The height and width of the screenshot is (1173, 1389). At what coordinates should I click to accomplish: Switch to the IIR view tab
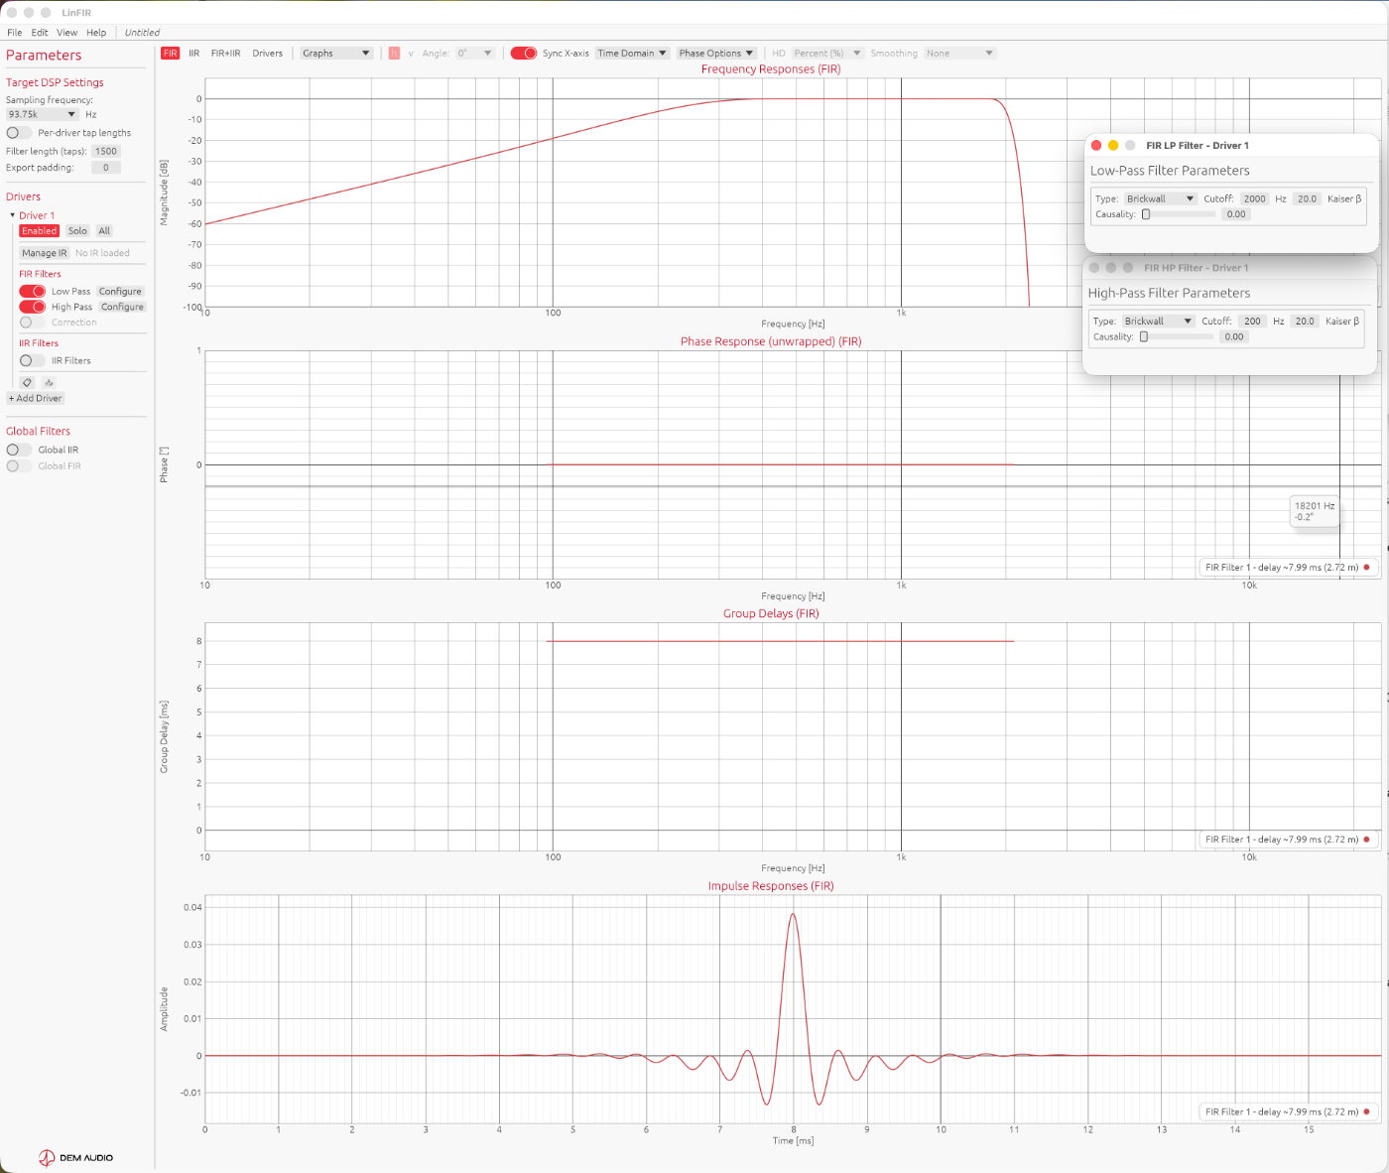point(194,53)
